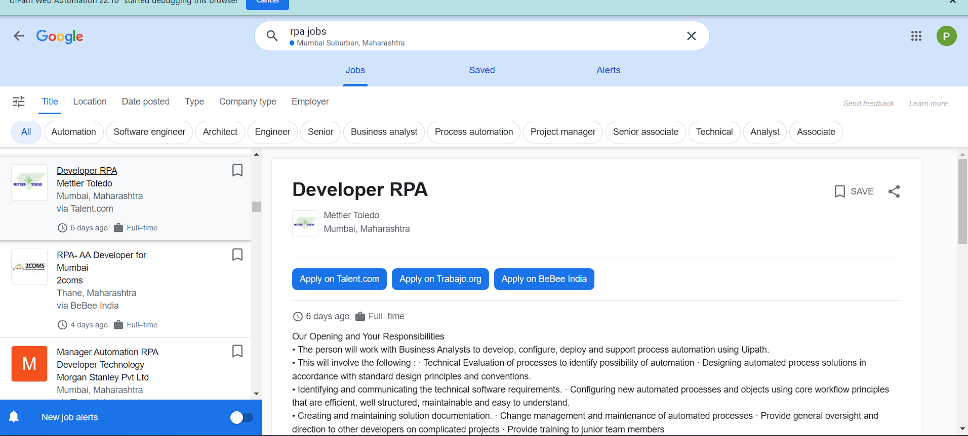
Task: Click the job list scrollbar thumb
Action: (x=256, y=207)
